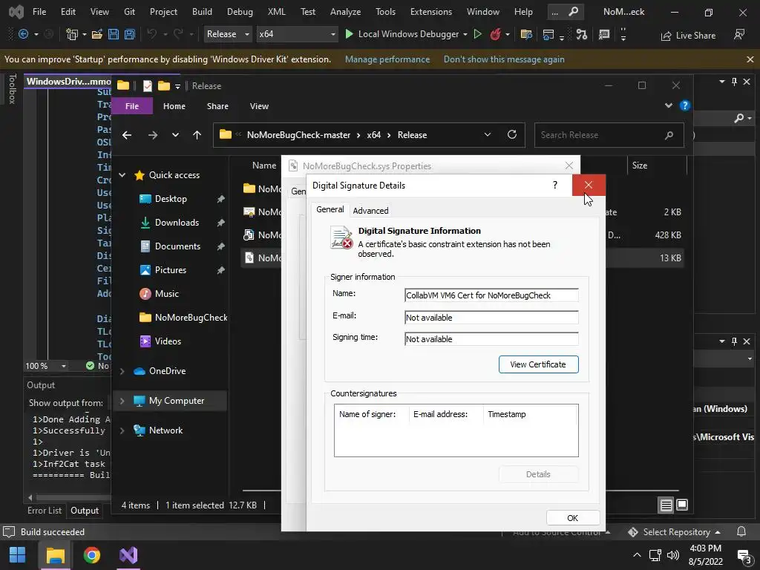The height and width of the screenshot is (570, 760).
Task: Open the Analyze menu
Action: tap(346, 12)
